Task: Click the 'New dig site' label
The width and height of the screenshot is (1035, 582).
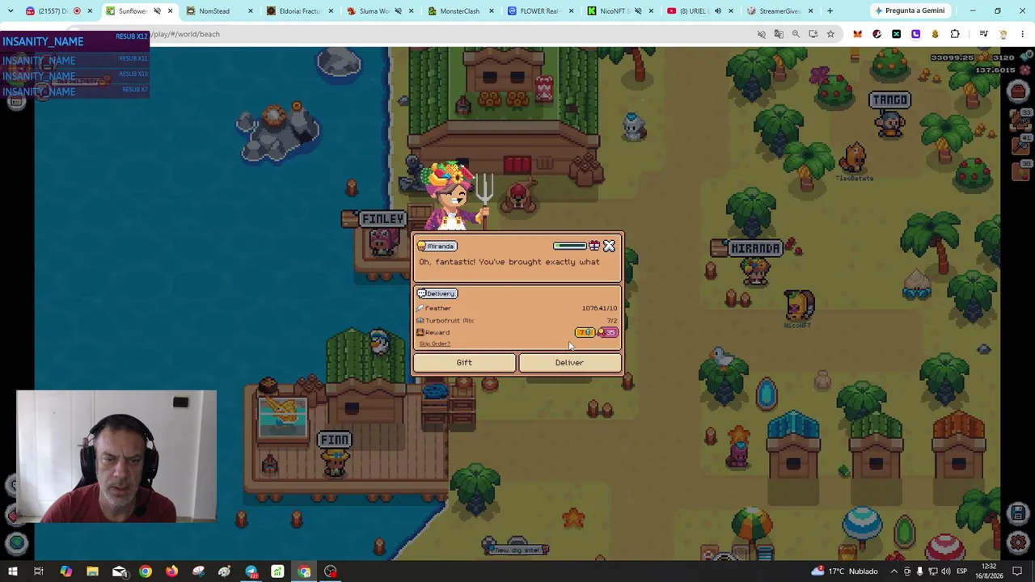Action: pyautogui.click(x=517, y=550)
